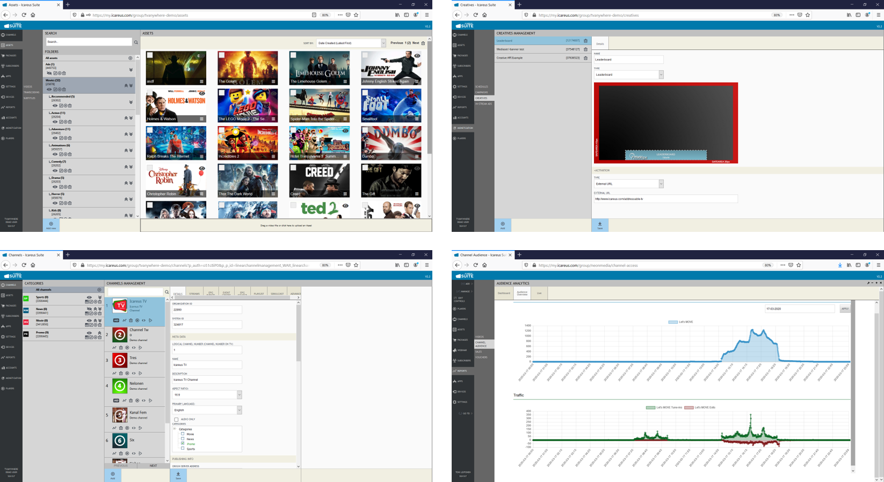Open Transcoding submenu in Assets window

tap(31, 92)
